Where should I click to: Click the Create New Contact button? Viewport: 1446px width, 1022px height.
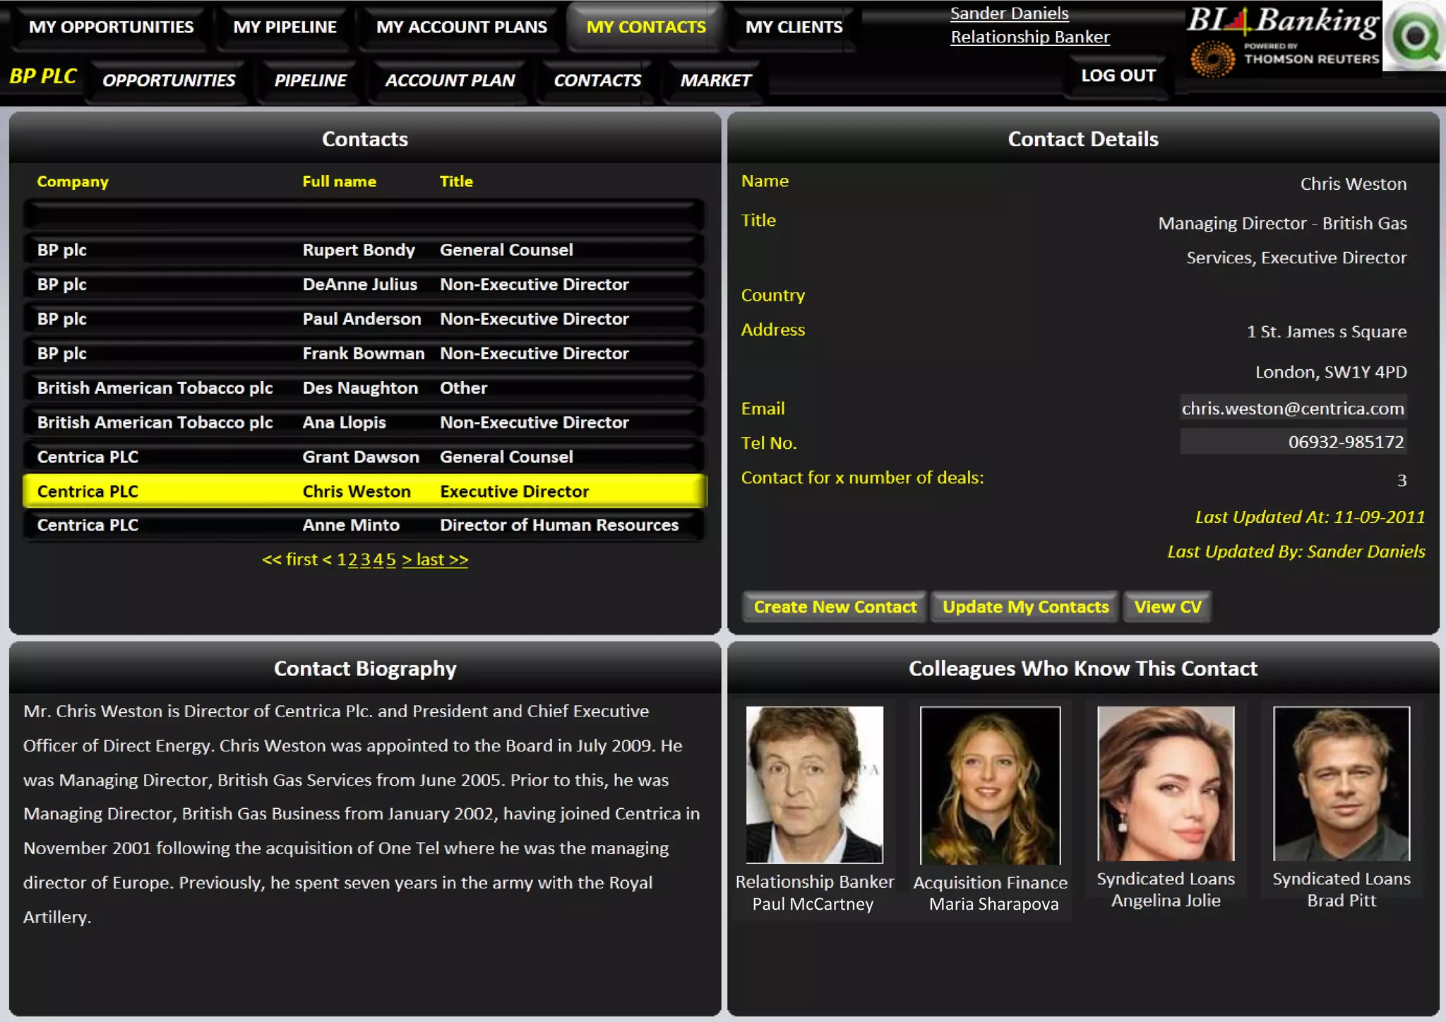click(x=835, y=607)
